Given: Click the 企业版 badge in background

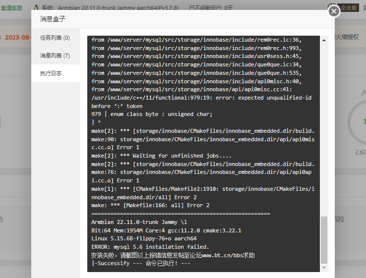Looking at the screenshot, I should (349, 8).
